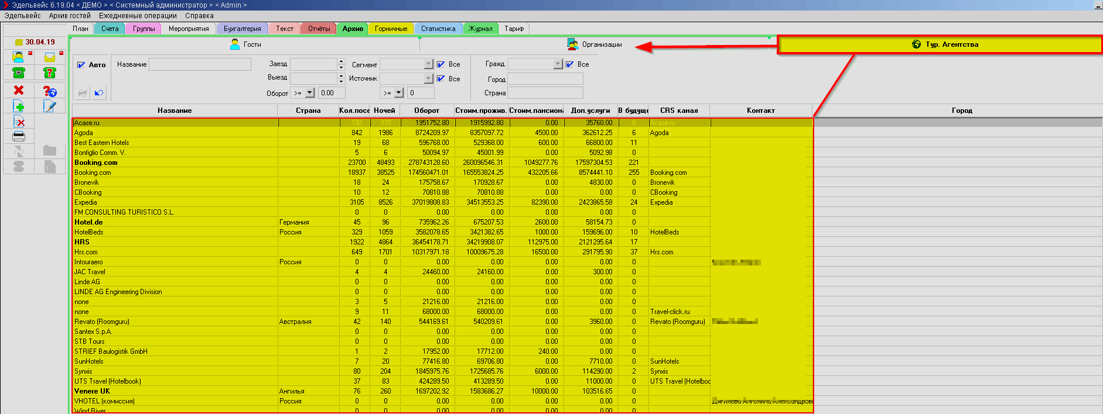Toggle the Все checkbox next to Гражд.
This screenshot has width=1103, height=414.
570,64
